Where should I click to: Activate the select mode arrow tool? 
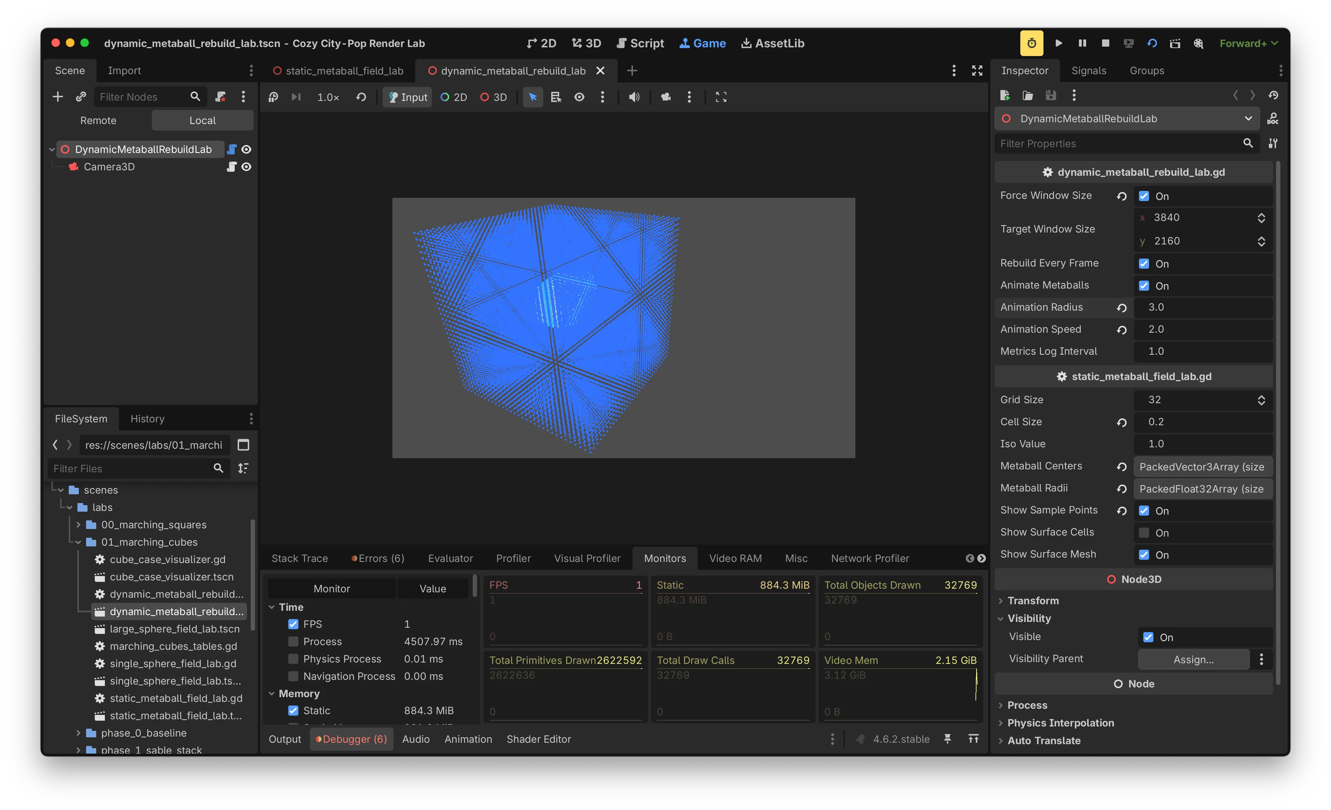pos(533,97)
